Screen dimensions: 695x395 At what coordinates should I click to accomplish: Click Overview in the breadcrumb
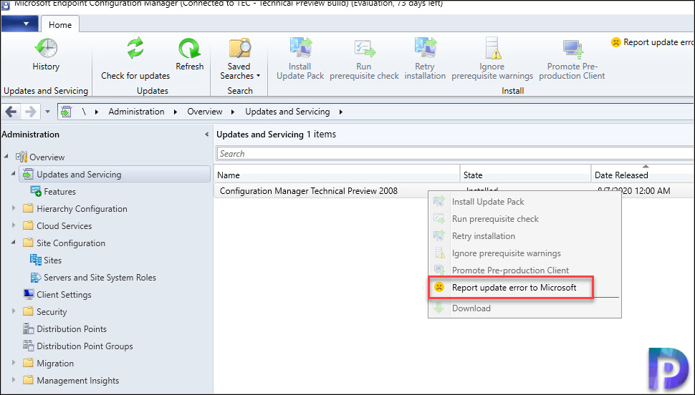click(204, 112)
